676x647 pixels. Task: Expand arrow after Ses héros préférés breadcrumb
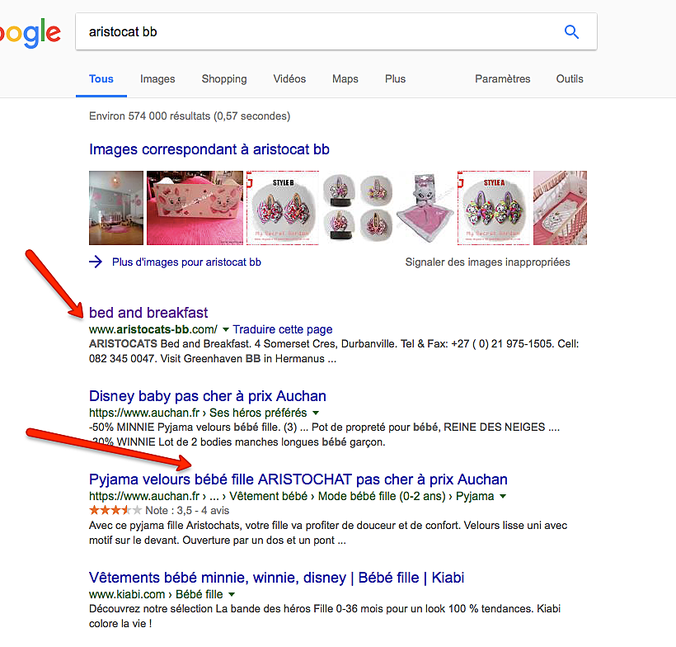click(x=316, y=413)
